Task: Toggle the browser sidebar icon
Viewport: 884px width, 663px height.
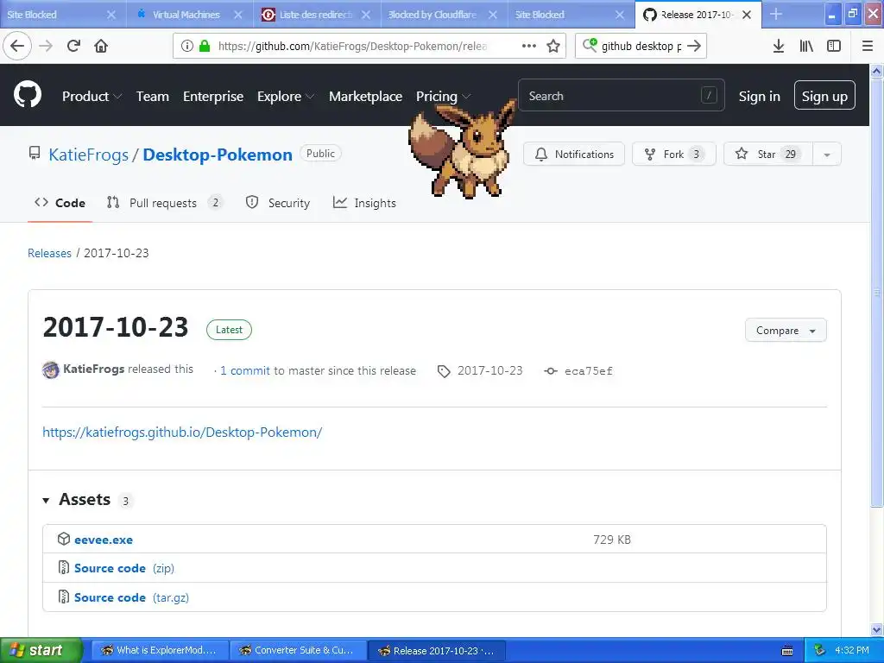Action: 834,46
